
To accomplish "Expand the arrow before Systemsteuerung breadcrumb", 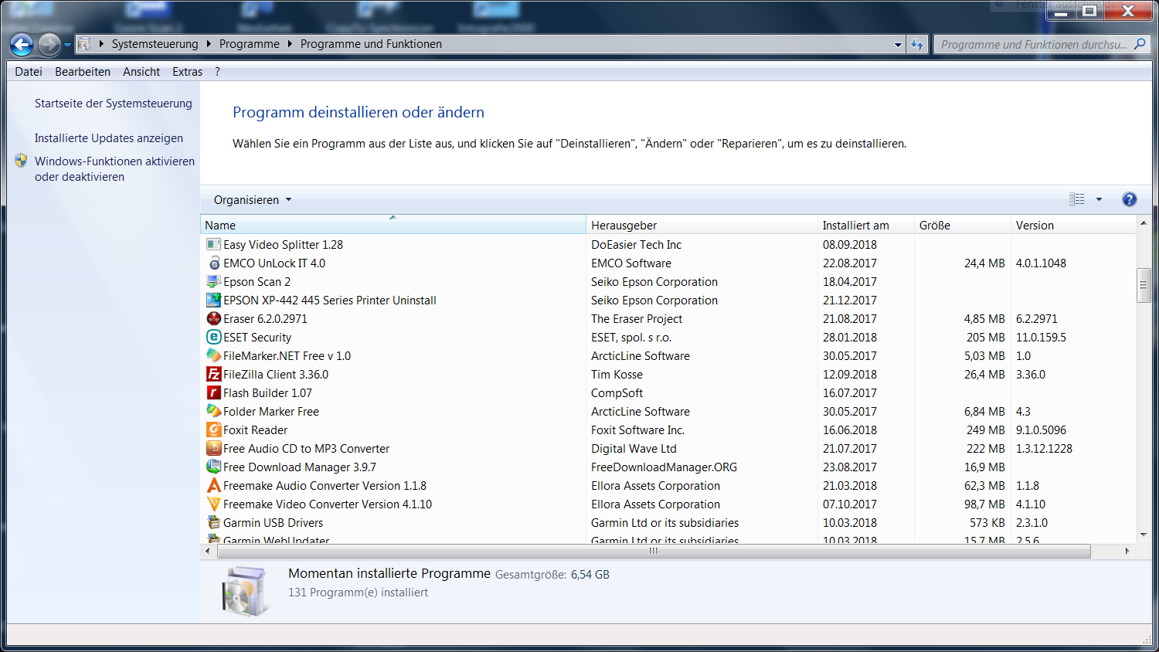I will click(x=101, y=44).
